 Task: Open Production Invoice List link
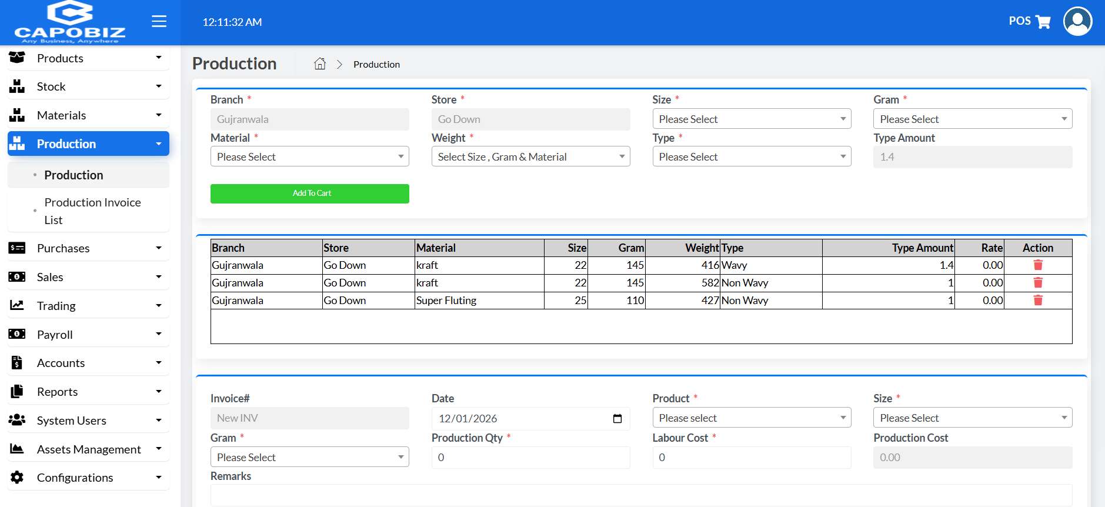click(92, 211)
